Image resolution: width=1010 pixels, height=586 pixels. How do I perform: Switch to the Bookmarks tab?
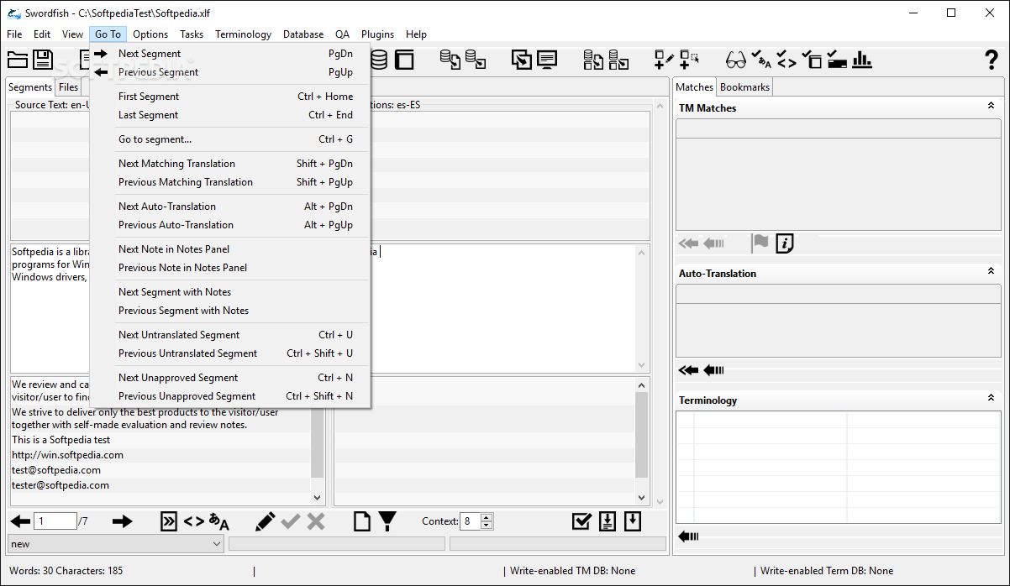[744, 87]
